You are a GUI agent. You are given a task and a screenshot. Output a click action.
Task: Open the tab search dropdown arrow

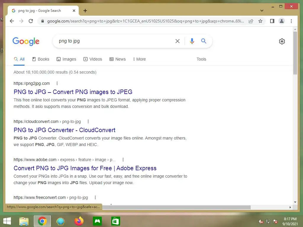(x=262, y=11)
